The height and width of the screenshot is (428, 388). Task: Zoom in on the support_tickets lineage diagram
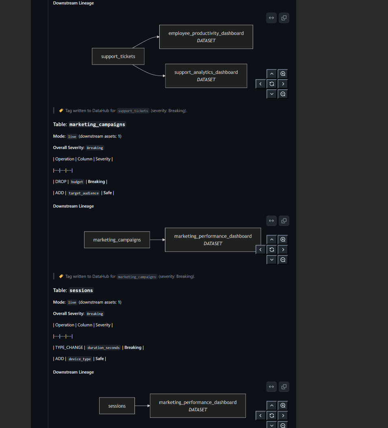tap(283, 73)
